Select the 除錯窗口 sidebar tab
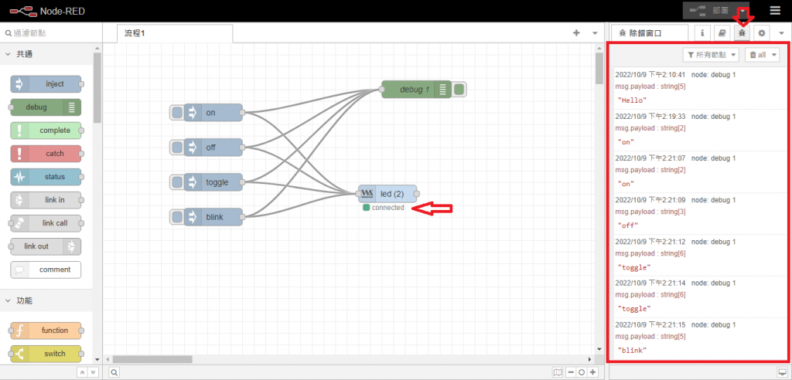792x380 pixels. click(x=649, y=33)
